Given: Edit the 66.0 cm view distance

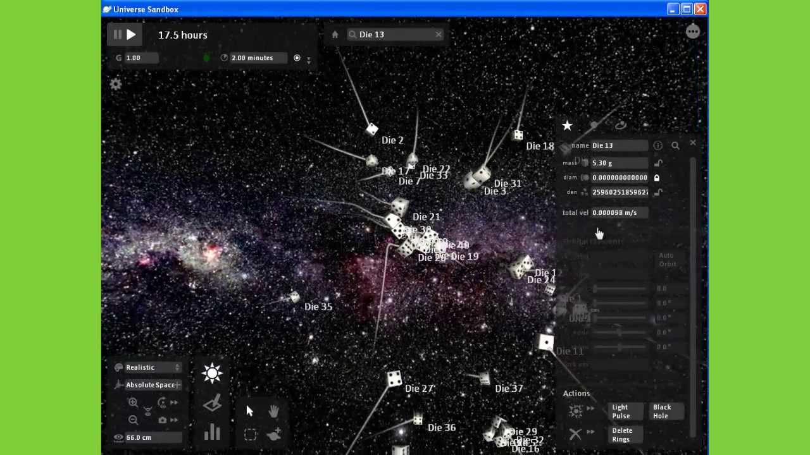Looking at the screenshot, I should coord(153,437).
